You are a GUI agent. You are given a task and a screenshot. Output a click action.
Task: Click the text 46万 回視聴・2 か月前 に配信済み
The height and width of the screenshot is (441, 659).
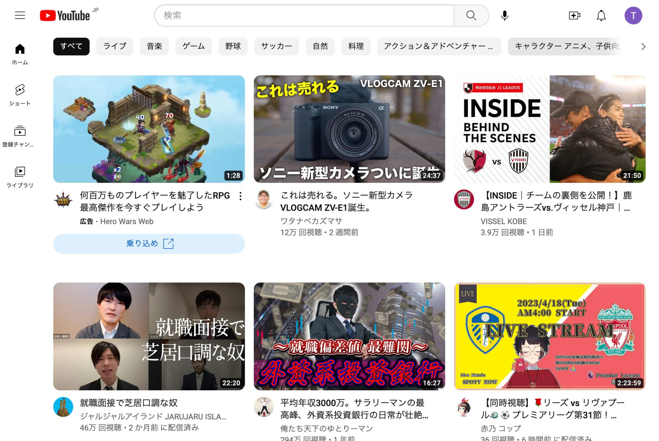[x=139, y=428]
